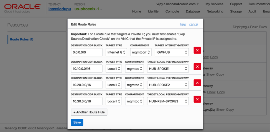Open the Database menu

(x=193, y=12)
